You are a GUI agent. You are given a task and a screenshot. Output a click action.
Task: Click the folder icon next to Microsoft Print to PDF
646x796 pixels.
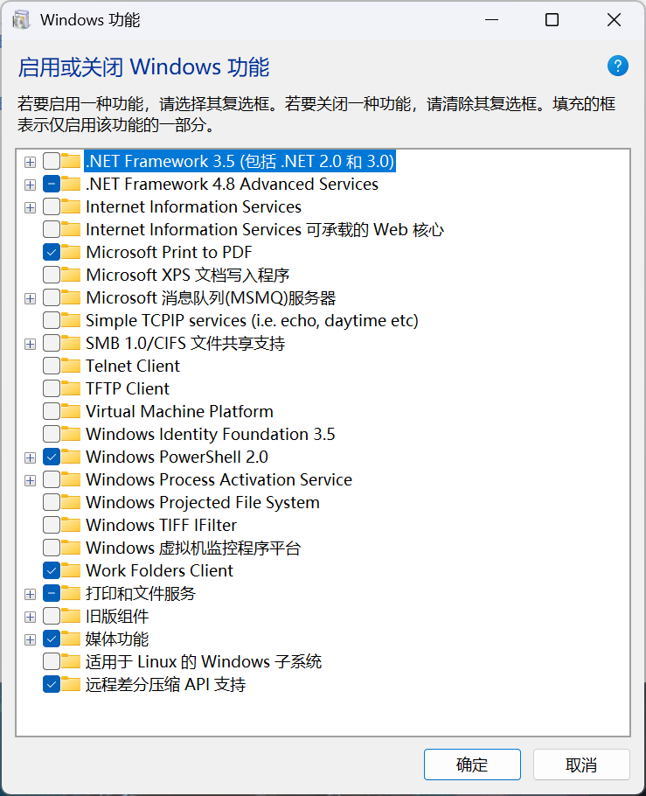click(71, 252)
